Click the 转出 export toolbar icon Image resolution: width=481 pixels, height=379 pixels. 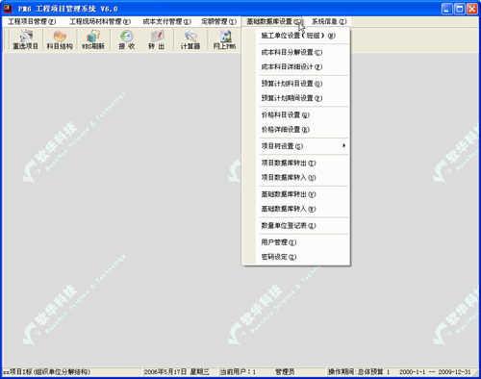(157, 39)
